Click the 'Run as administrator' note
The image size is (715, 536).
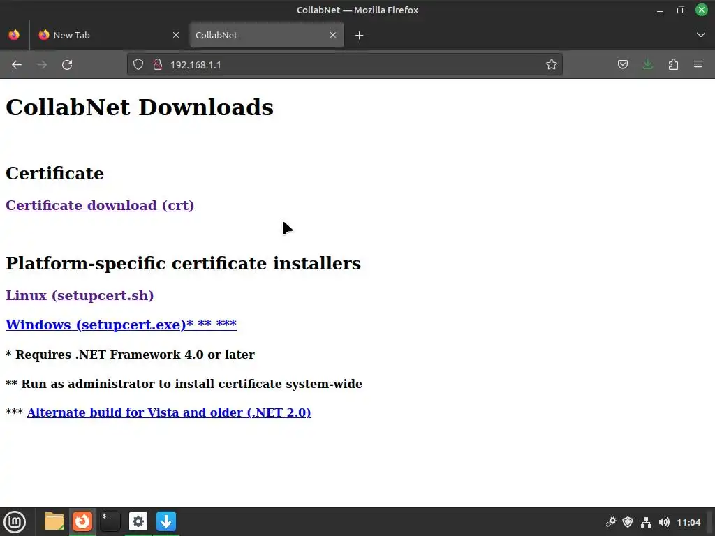pyautogui.click(x=184, y=384)
